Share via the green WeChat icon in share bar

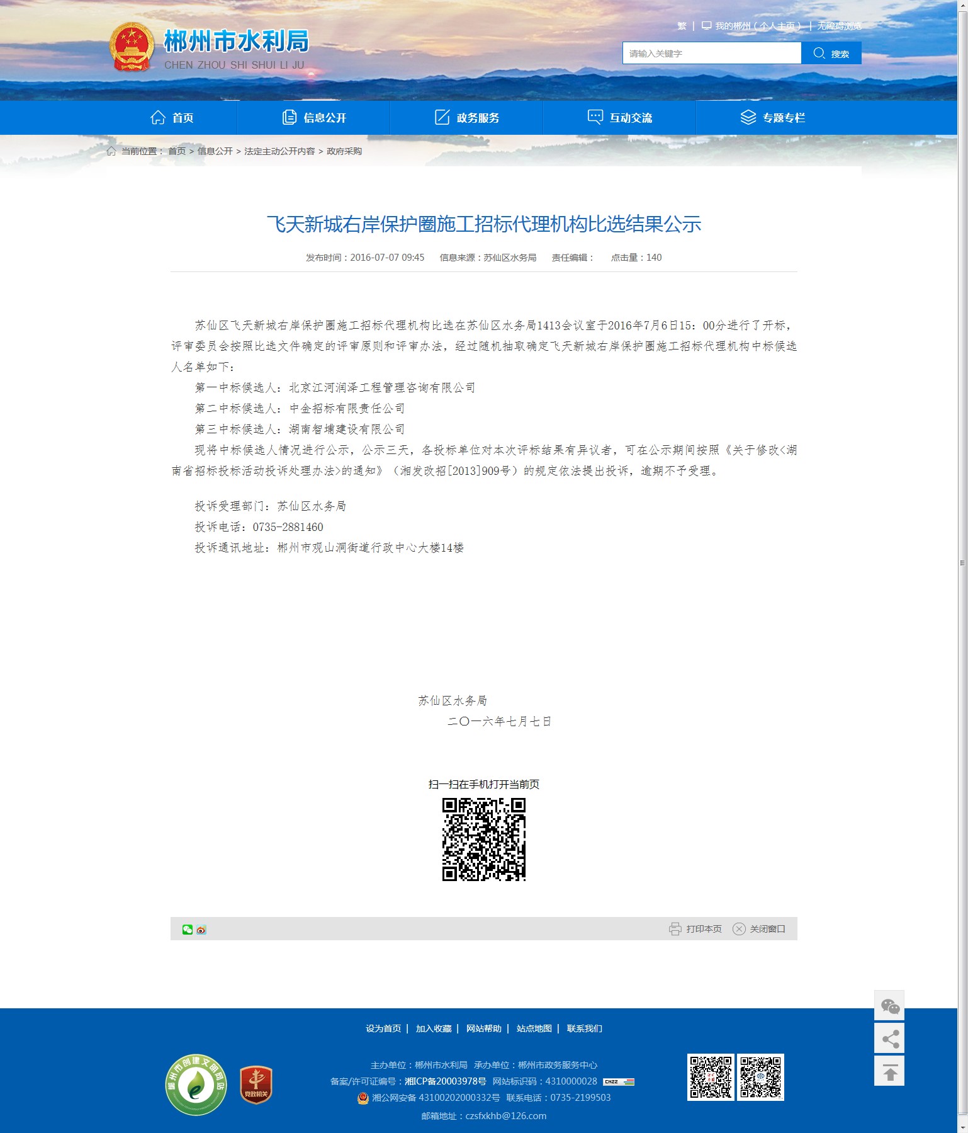click(x=188, y=930)
